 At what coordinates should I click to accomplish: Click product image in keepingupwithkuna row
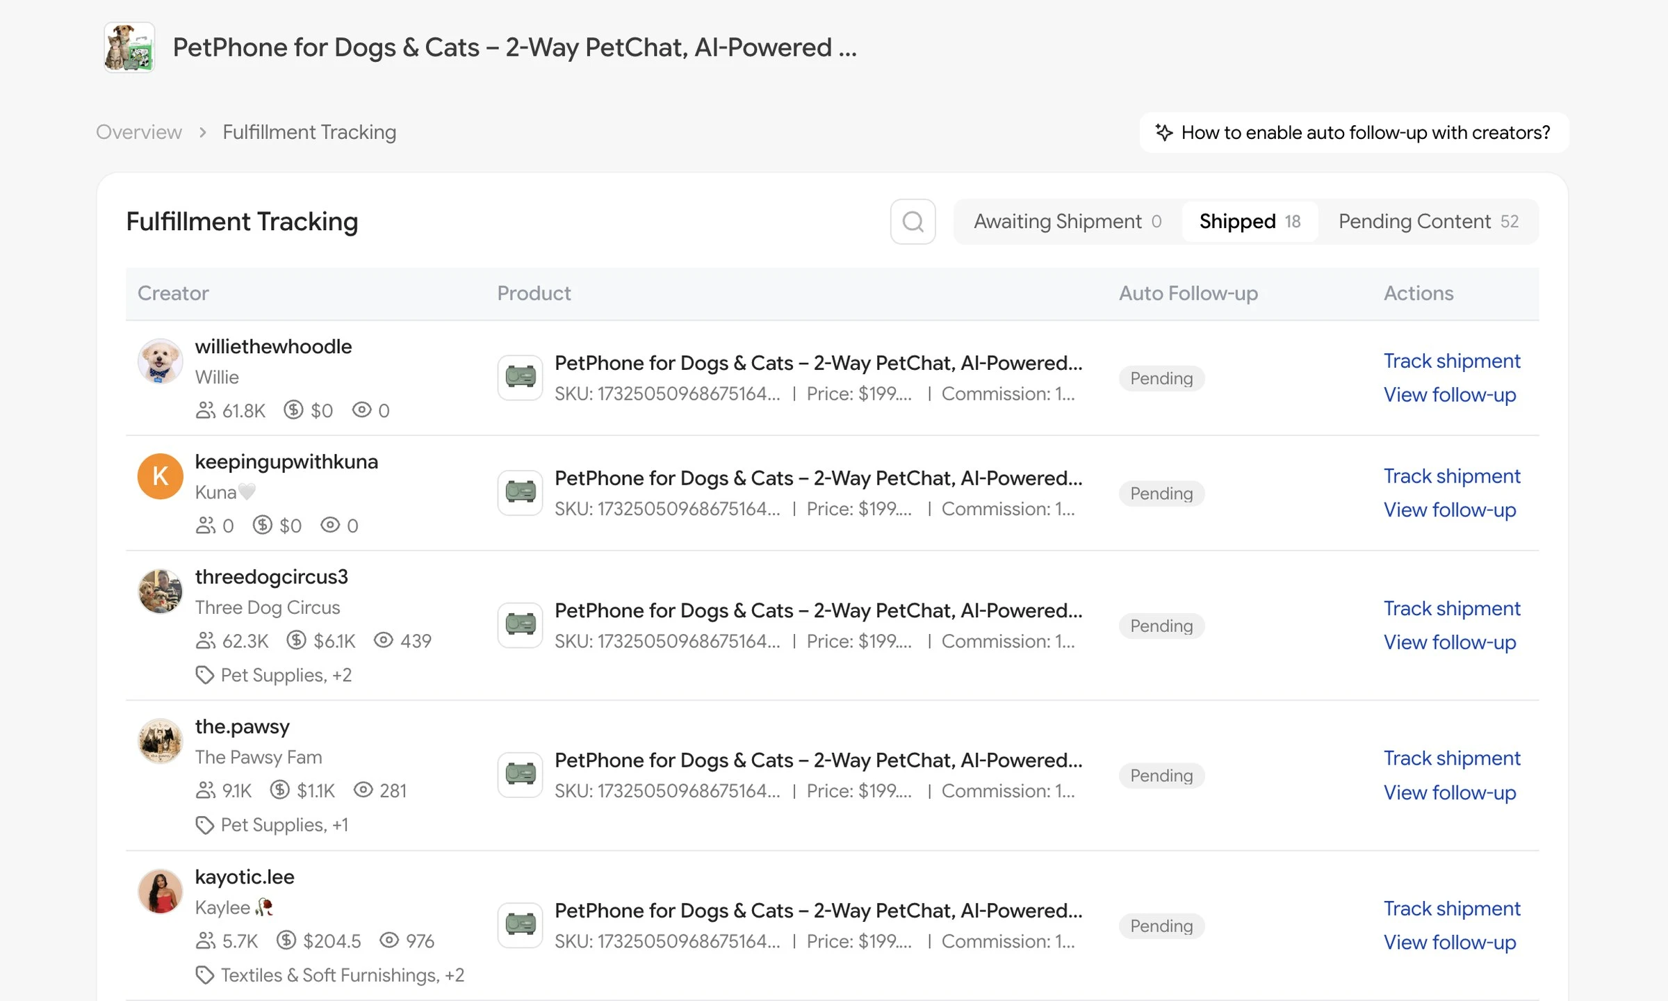520,493
